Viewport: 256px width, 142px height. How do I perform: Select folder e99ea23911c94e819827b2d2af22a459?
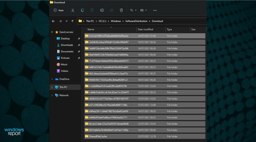coord(145,111)
